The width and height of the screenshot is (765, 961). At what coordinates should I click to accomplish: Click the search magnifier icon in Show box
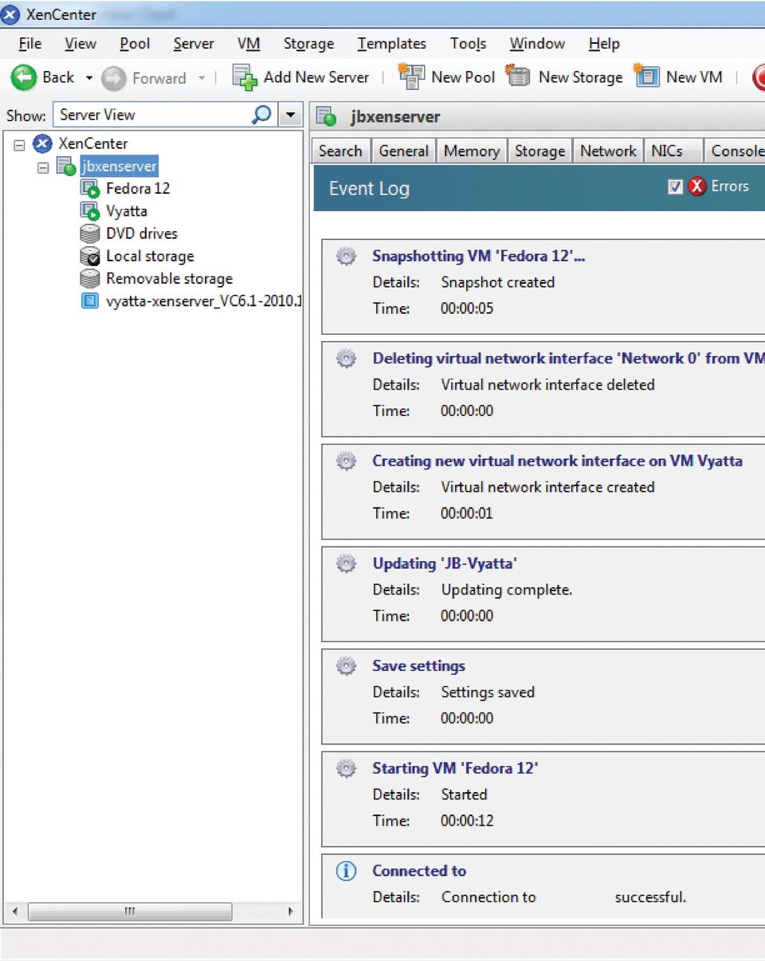pos(261,115)
